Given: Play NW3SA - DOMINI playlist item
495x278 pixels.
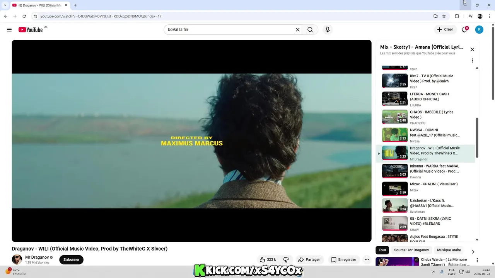Looking at the screenshot, I should (x=425, y=136).
